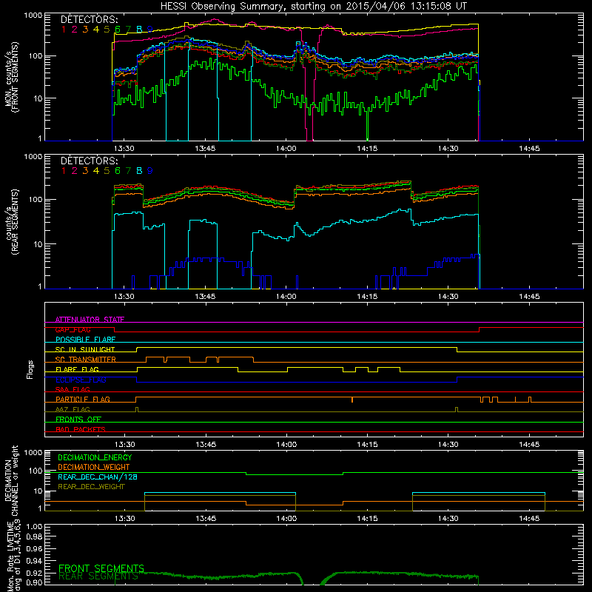592x592 pixels.
Task: Click the POSSIBLE_FLARE flag label
Action: click(x=85, y=340)
